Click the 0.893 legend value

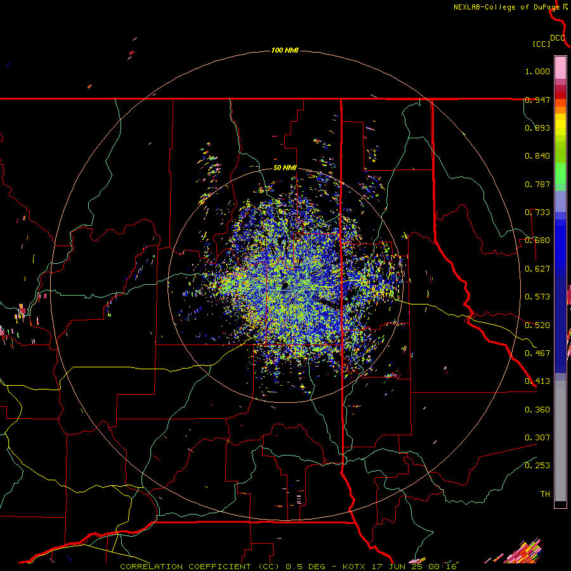[x=537, y=128]
